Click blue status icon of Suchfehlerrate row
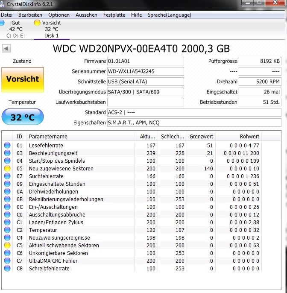The image size is (287, 293). click(x=7, y=176)
